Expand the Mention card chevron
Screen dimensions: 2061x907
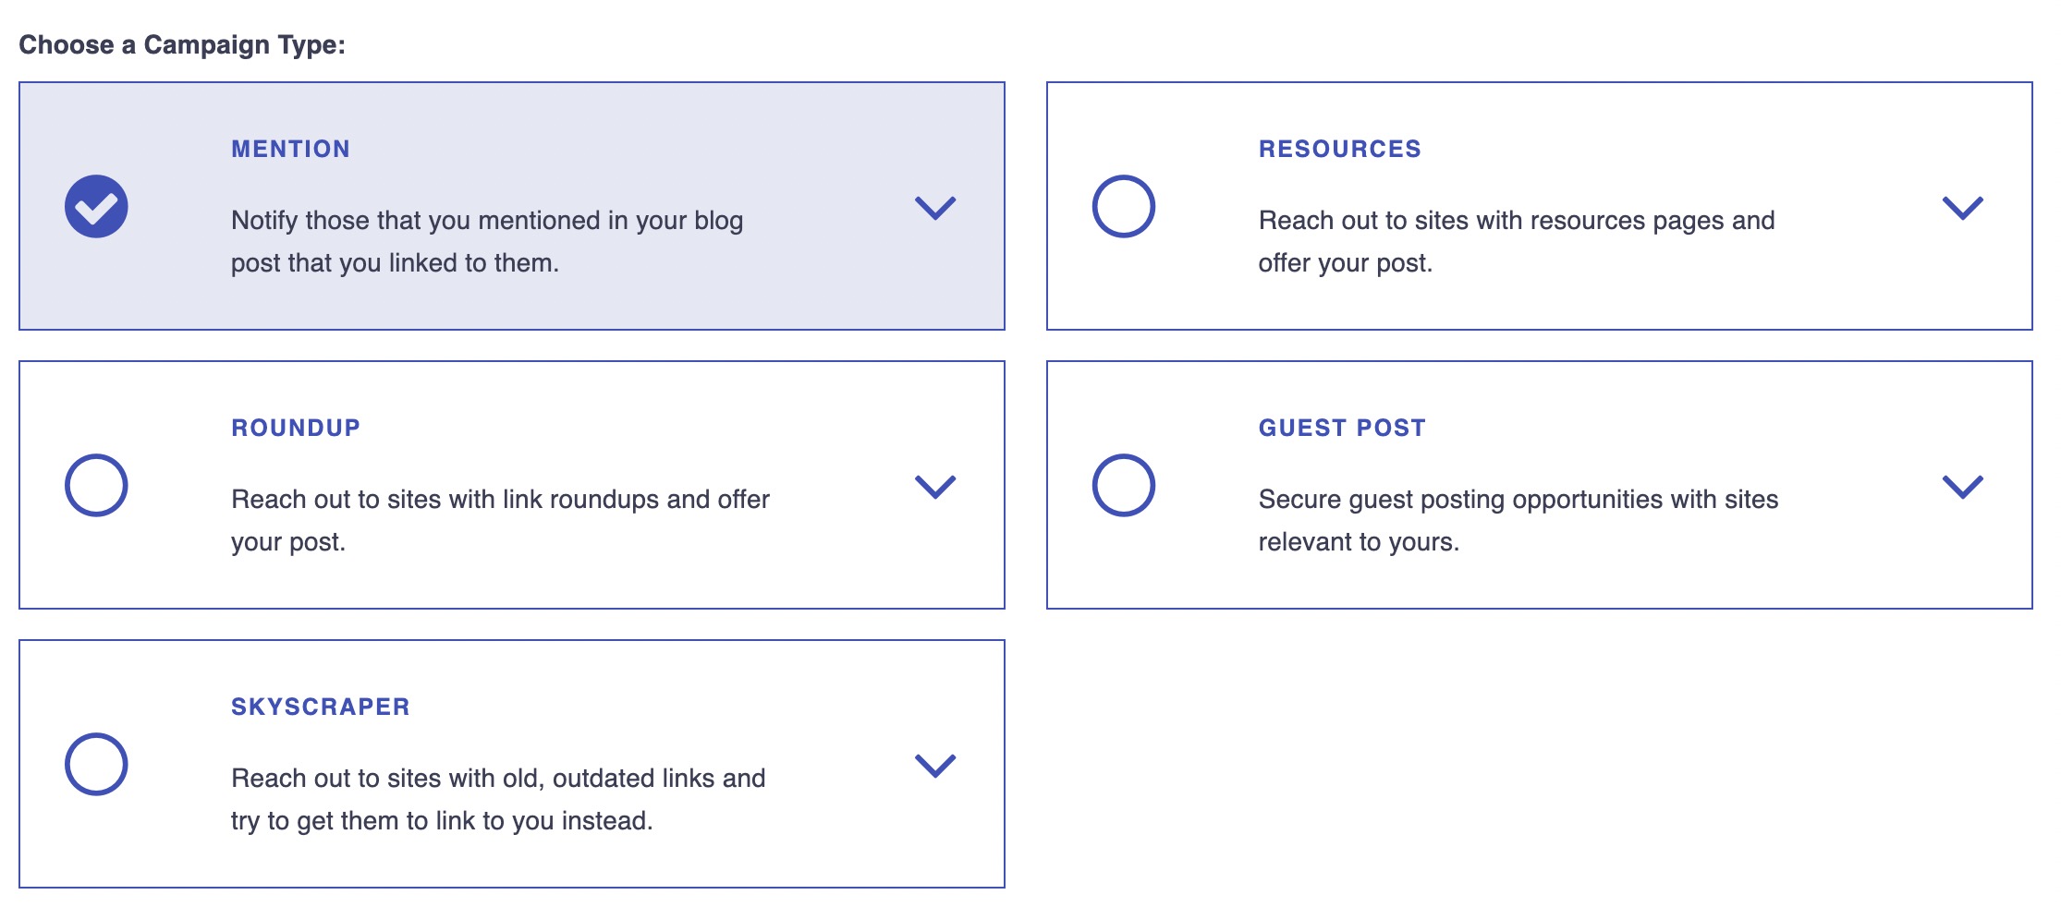coord(934,208)
